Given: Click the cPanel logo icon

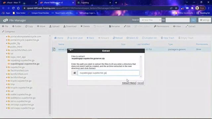Looking at the screenshot, I should click(5, 20).
